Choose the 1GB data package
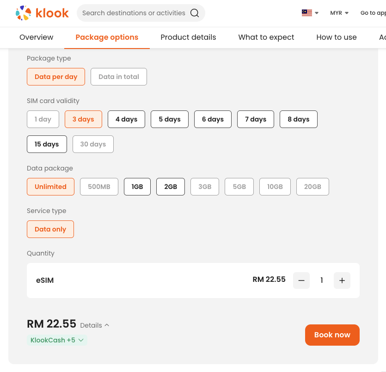The height and width of the screenshot is (372, 386). pos(137,187)
